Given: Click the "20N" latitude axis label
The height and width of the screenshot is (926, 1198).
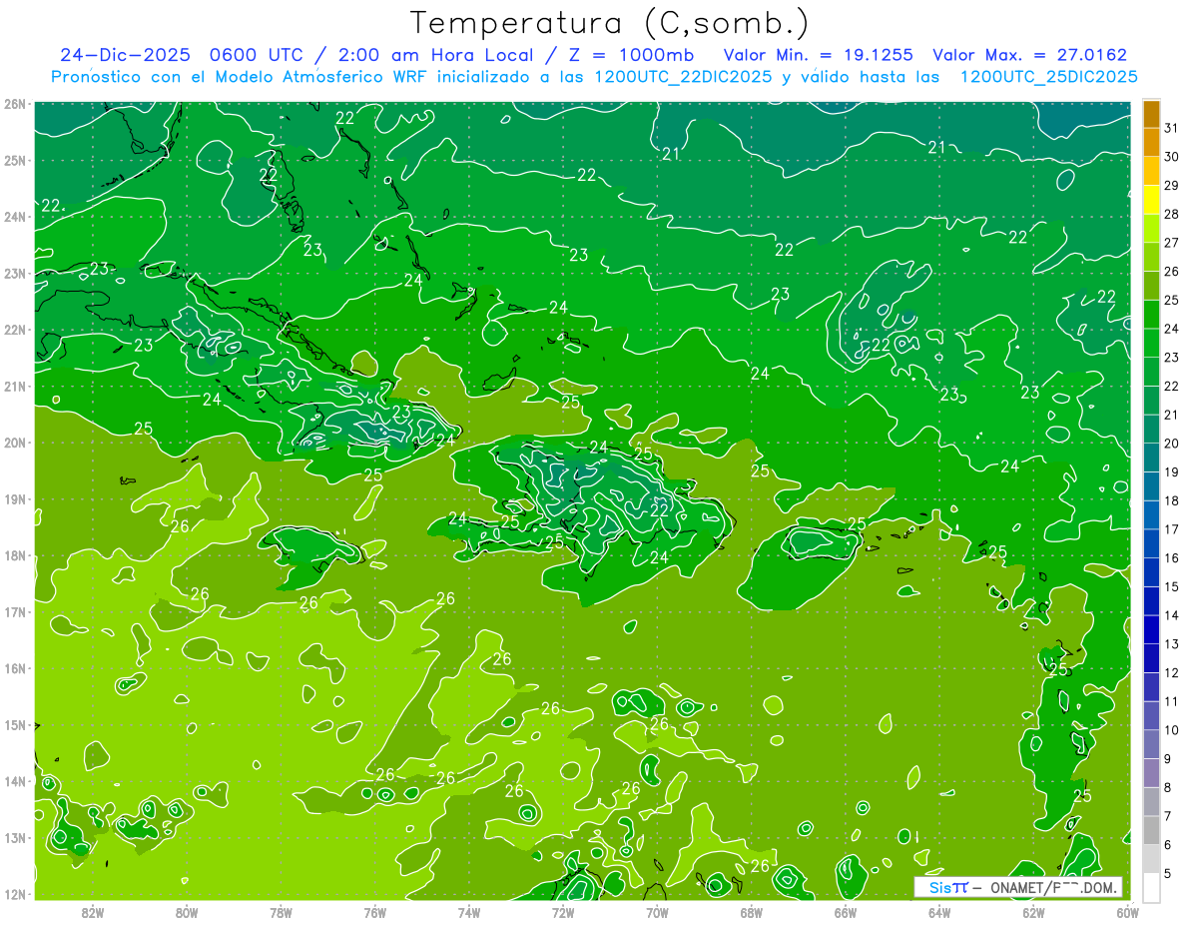Looking at the screenshot, I should pyautogui.click(x=14, y=443).
